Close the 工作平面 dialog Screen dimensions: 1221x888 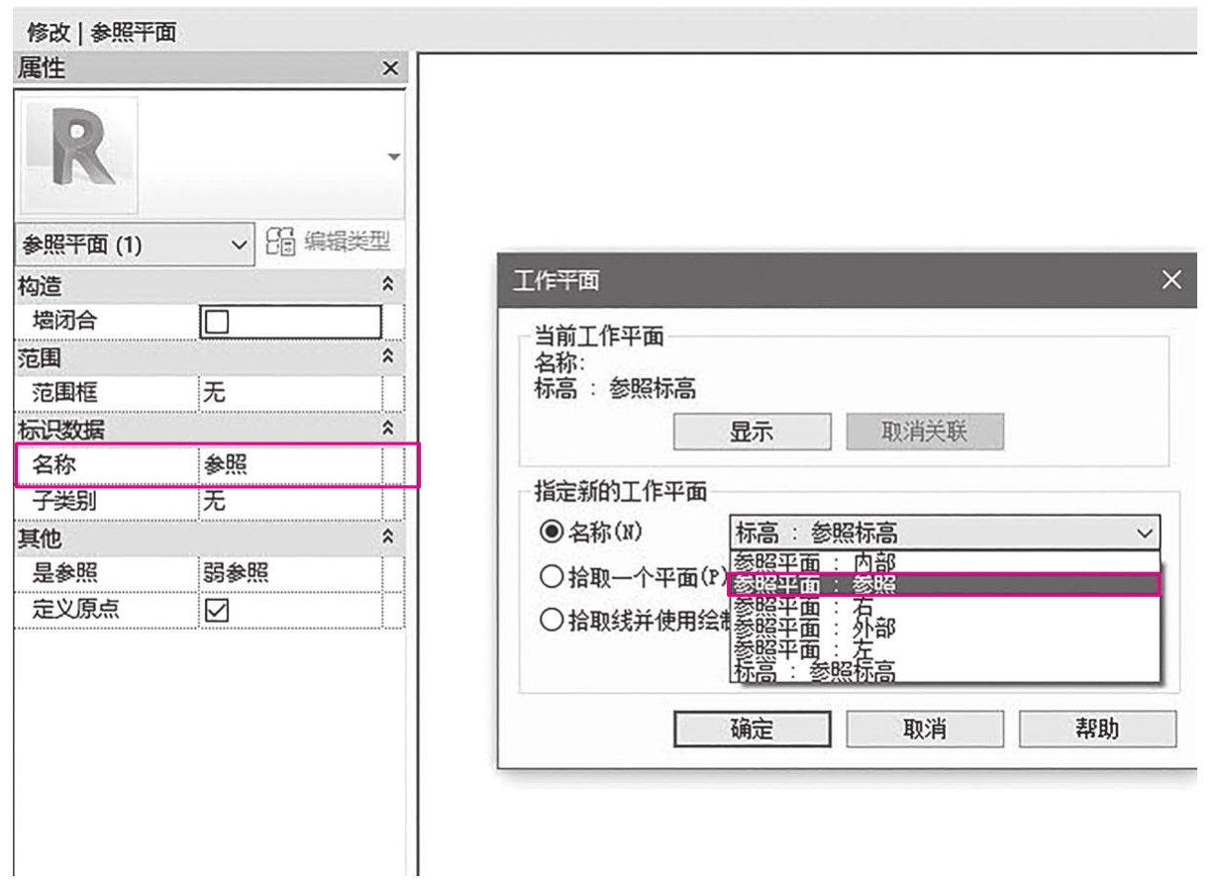1170,281
